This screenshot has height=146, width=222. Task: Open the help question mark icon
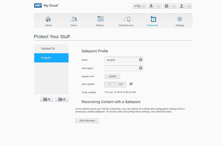(167, 6)
